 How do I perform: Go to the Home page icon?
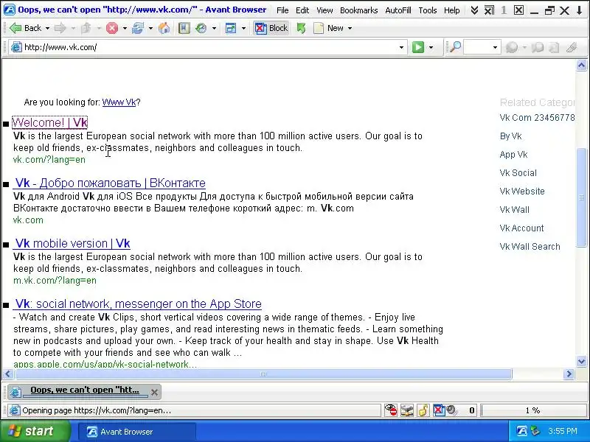[x=164, y=28]
